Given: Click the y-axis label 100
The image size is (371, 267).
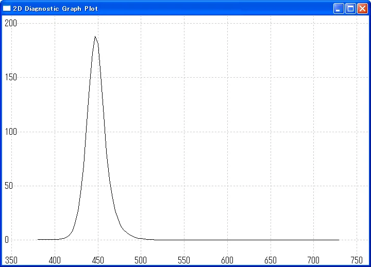Looking at the screenshot, I should pos(11,132).
